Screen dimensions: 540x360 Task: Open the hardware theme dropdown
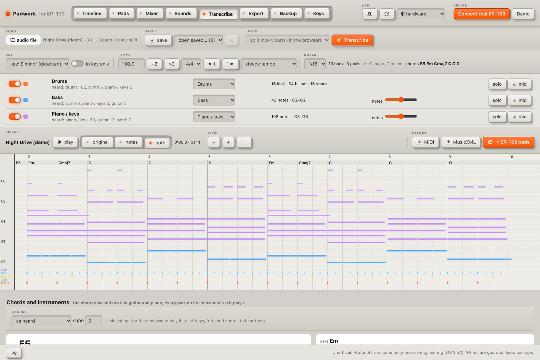[x=421, y=14]
